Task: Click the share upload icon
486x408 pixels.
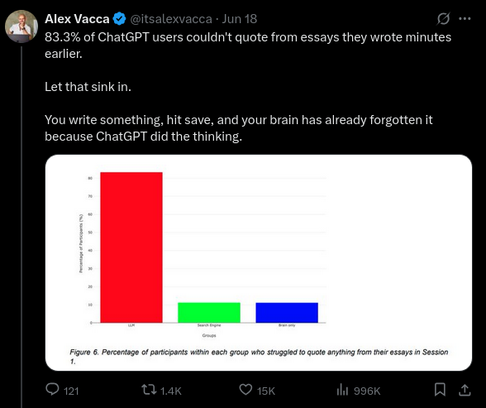Action: pyautogui.click(x=465, y=390)
